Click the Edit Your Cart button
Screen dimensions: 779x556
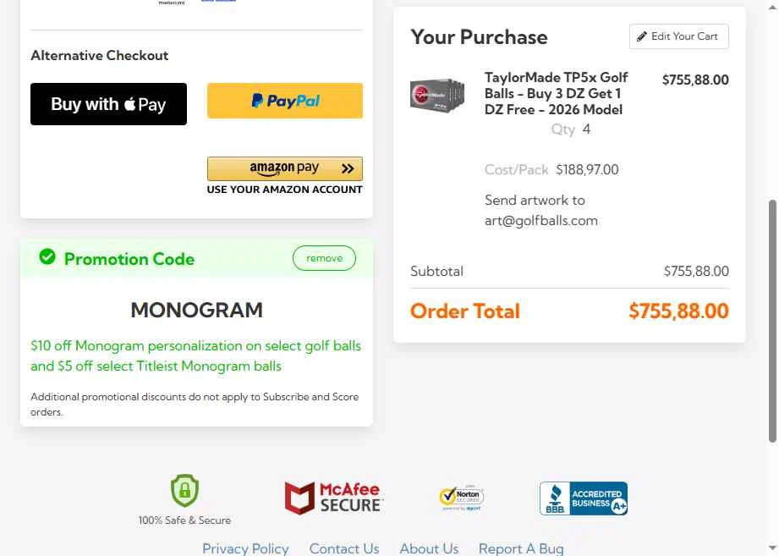point(678,36)
